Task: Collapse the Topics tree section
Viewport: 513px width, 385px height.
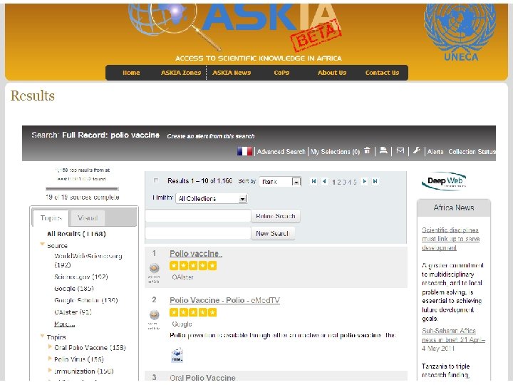Action: click(42, 336)
